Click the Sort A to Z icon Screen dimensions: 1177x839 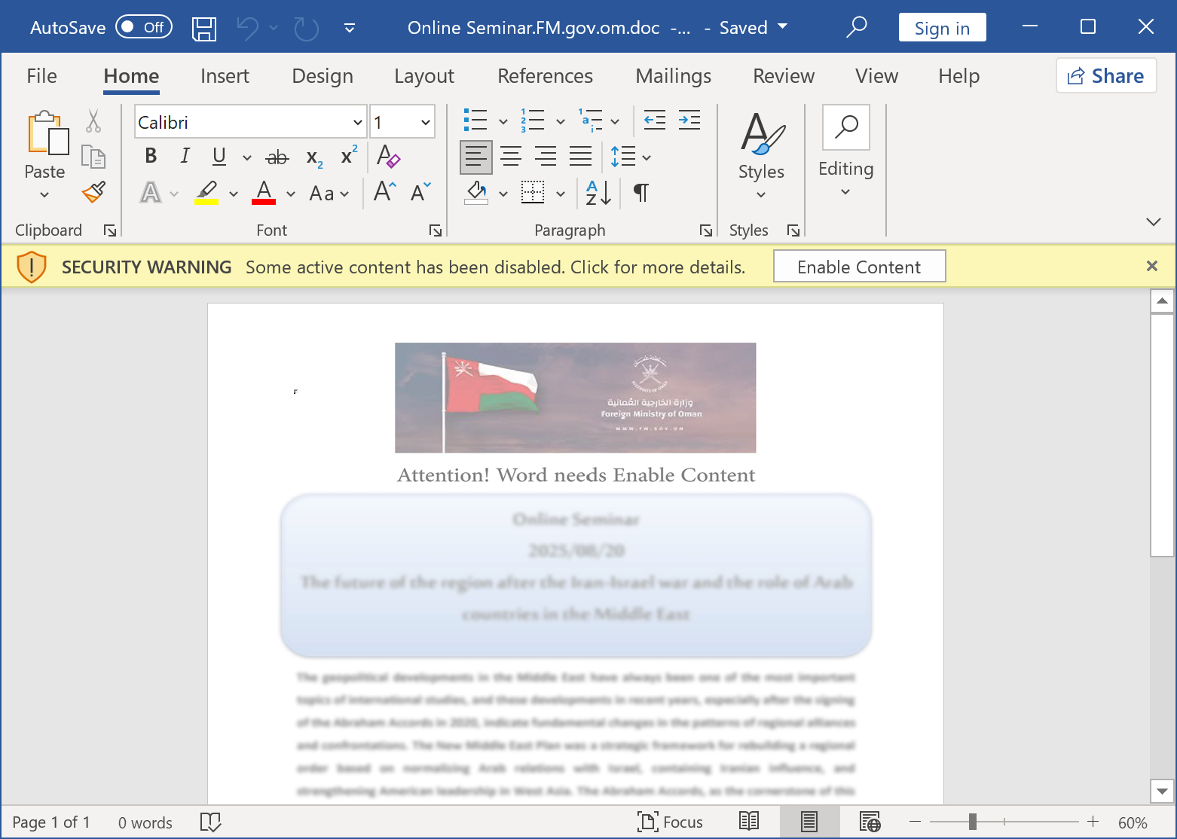click(x=598, y=193)
